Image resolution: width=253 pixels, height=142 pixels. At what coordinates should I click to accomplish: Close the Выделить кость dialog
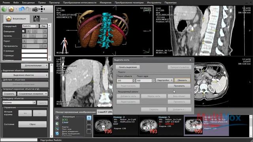click(x=191, y=60)
